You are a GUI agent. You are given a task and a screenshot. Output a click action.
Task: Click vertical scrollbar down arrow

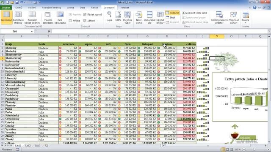click(269, 142)
